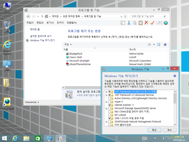Click the orange checkmark Properties icon
The height and width of the screenshot is (142, 189).
click(x=152, y=23)
